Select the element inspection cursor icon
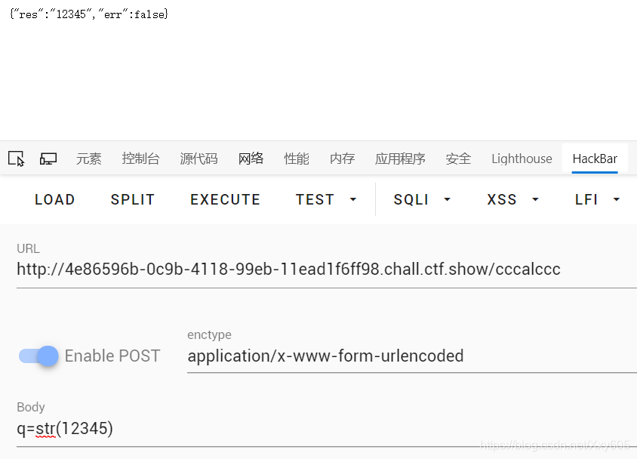 click(x=16, y=159)
